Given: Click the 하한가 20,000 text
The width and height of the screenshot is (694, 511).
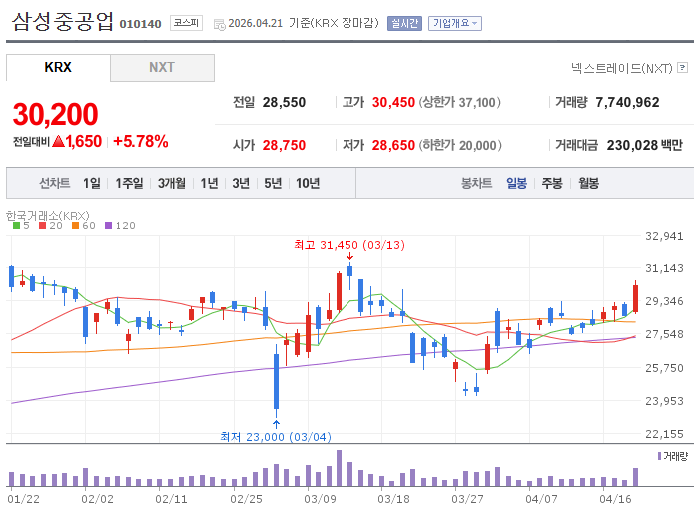Looking at the screenshot, I should click(460, 145).
